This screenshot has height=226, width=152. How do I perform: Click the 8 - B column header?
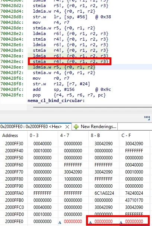click(x=95, y=136)
